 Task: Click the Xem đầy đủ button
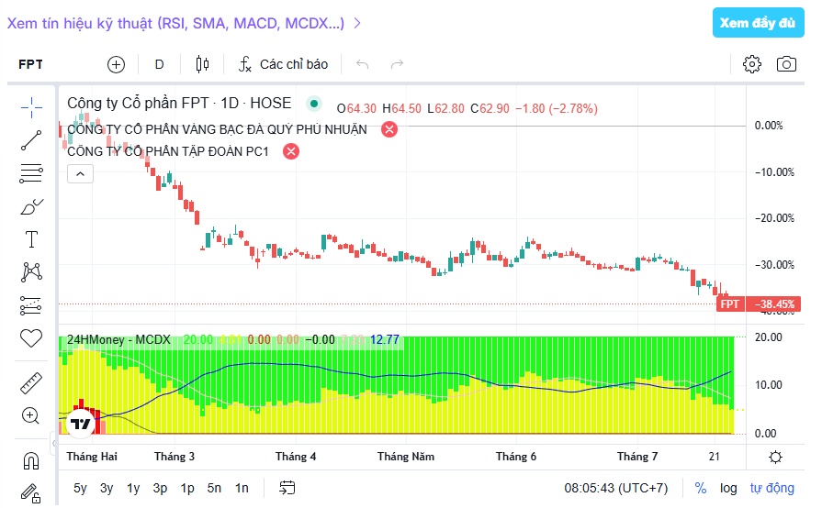[x=758, y=23]
